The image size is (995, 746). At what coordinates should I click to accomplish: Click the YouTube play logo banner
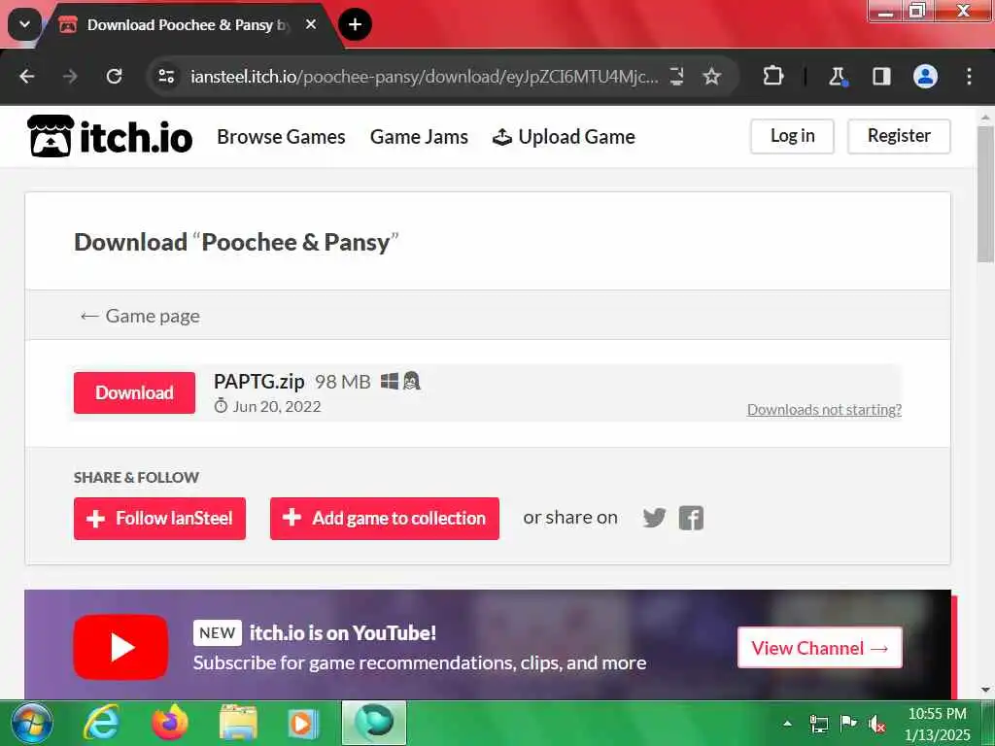121,647
